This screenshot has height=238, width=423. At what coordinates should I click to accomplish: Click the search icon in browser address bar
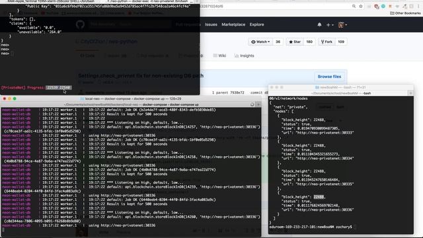click(354, 6)
